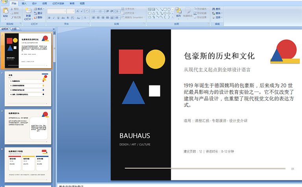Expand the Layout (版式) dropdown
The height and width of the screenshot is (187, 302).
pyautogui.click(x=39, y=9)
